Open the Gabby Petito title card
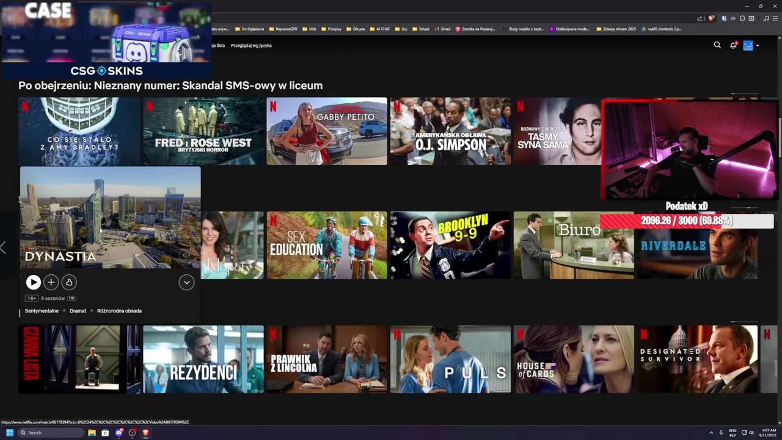Image resolution: width=782 pixels, height=440 pixels. (x=327, y=131)
